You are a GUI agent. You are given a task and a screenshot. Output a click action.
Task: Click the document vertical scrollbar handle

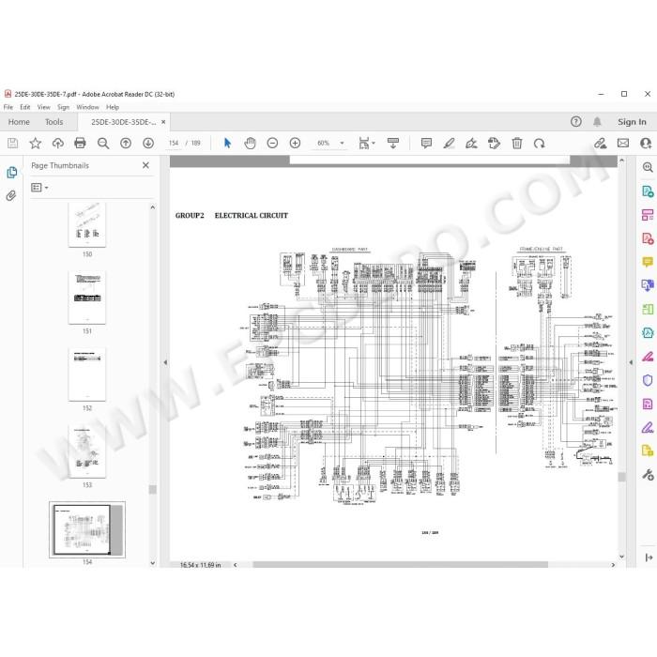click(x=621, y=477)
